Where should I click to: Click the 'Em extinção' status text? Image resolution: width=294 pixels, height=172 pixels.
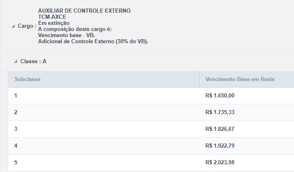tap(54, 23)
